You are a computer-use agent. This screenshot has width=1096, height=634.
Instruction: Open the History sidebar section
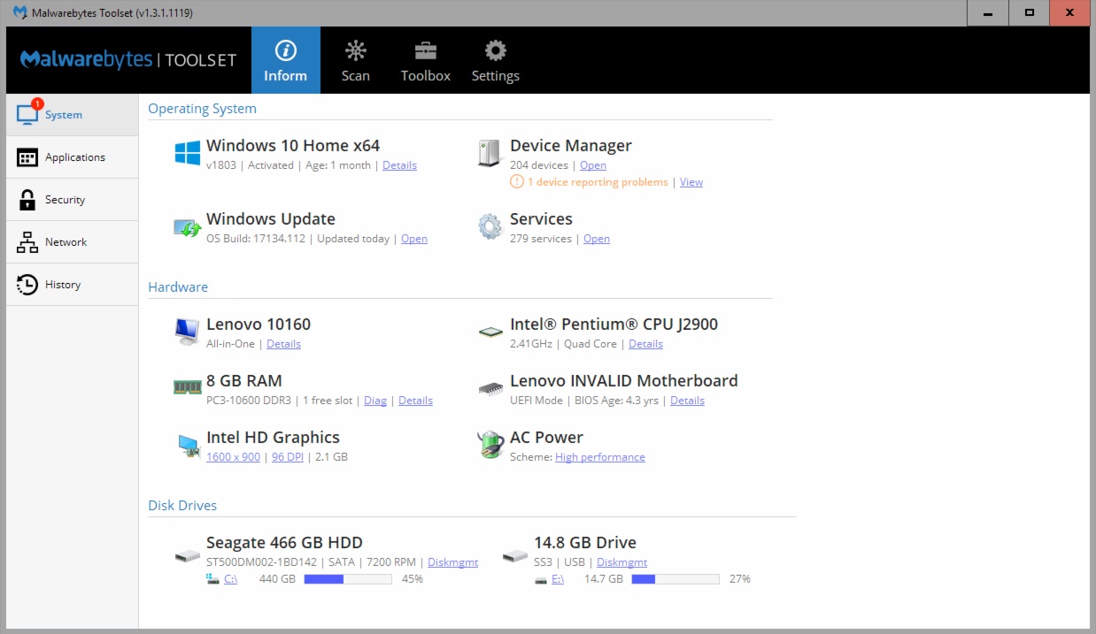pos(73,285)
